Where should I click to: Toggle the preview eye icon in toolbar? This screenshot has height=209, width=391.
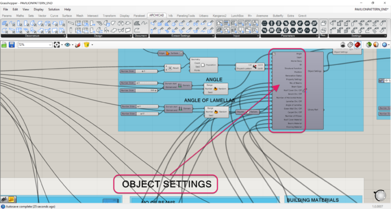tap(68, 45)
